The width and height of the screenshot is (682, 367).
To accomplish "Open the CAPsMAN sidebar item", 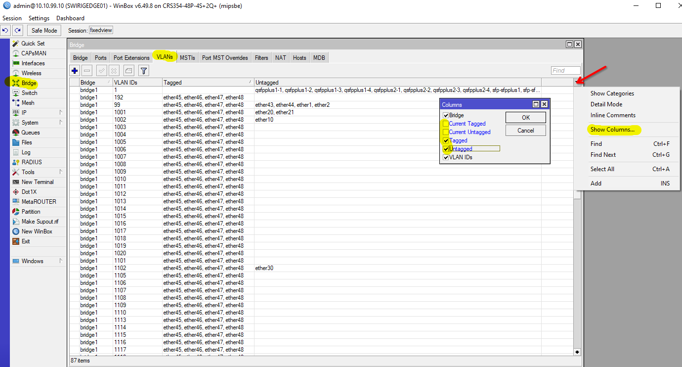I will click(33, 53).
